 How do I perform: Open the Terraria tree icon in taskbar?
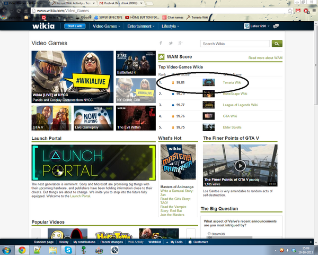click(84, 250)
